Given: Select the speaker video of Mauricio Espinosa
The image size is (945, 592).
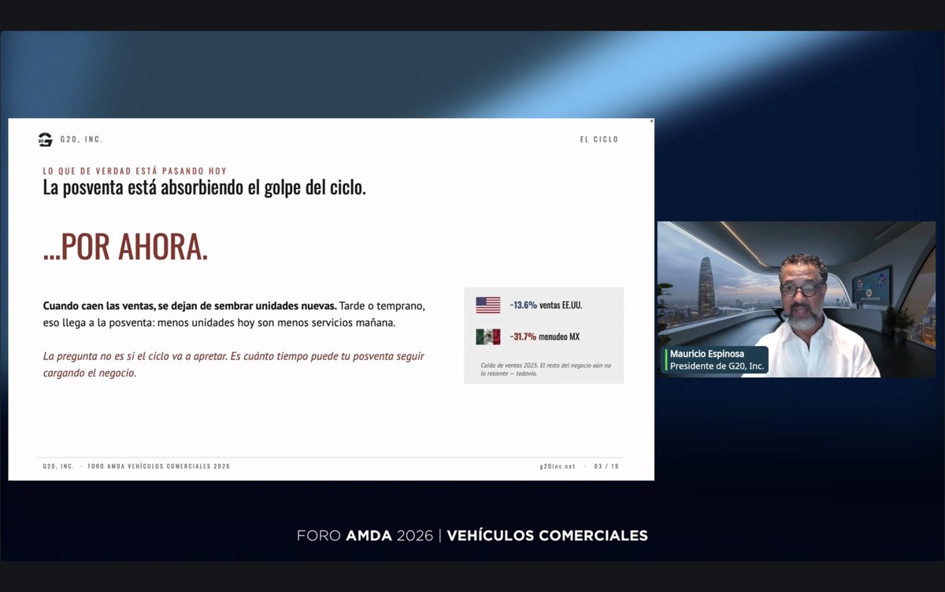Looking at the screenshot, I should [797, 299].
